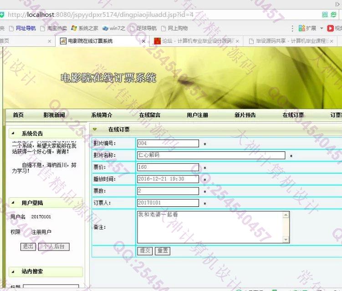Open 用户注册 in the navigation bar

point(197,115)
